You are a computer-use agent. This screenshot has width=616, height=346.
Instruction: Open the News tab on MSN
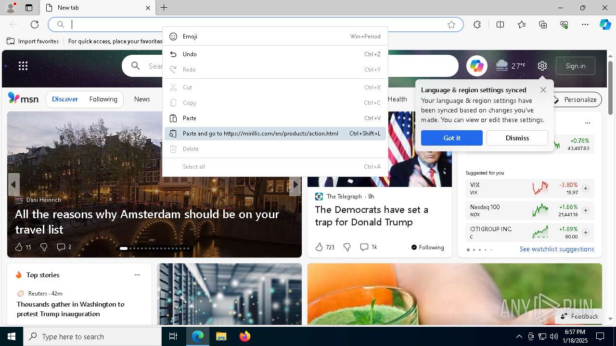[x=142, y=99]
